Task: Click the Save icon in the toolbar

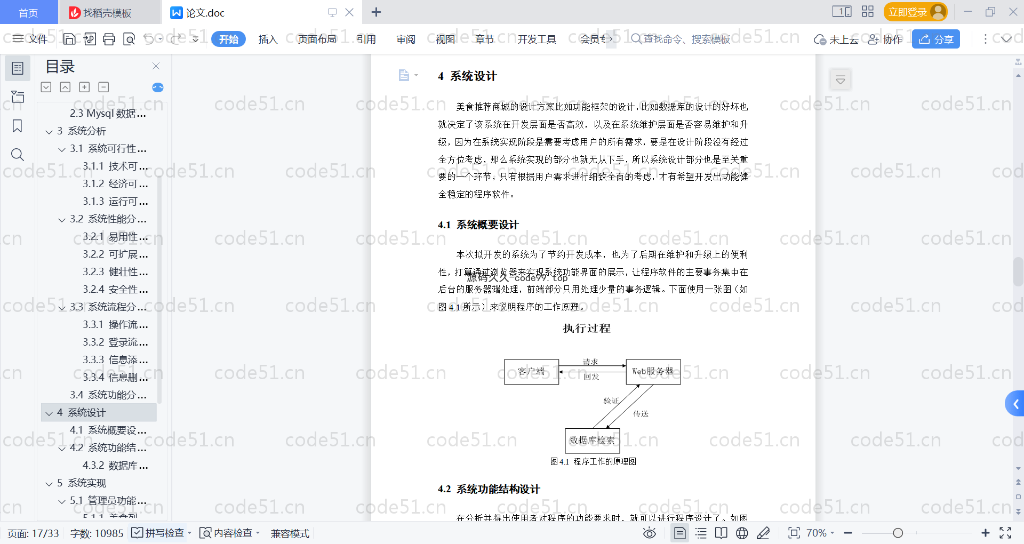Action: (x=69, y=39)
